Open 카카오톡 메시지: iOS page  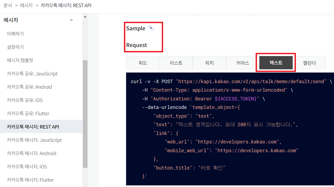[x=27, y=167]
